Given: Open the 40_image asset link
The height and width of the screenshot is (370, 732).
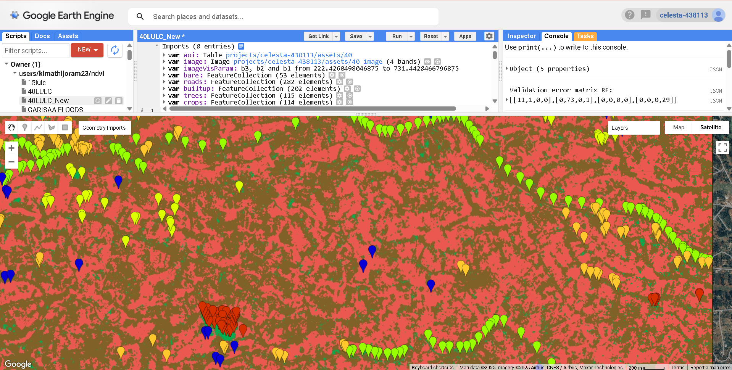Looking at the screenshot, I should click(308, 61).
